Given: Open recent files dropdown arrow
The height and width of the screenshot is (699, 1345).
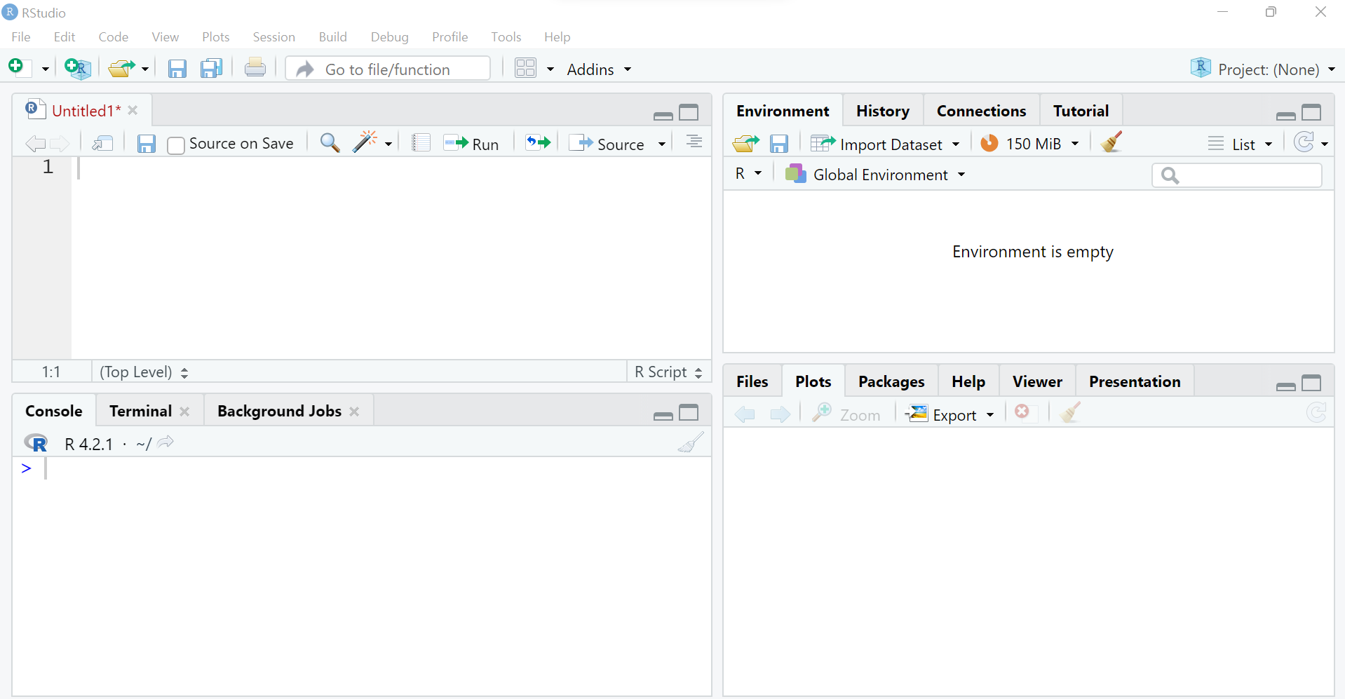Looking at the screenshot, I should 145,69.
